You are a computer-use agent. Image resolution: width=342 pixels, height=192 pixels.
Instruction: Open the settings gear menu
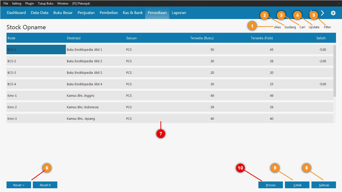tap(333, 13)
